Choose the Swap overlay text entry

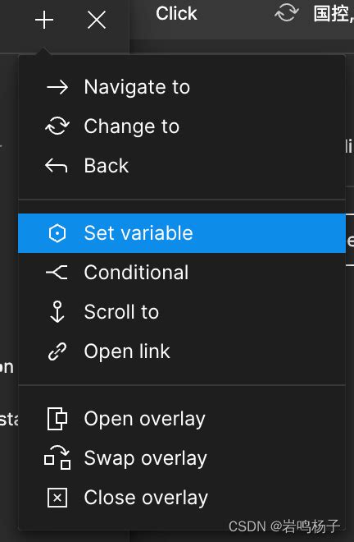(x=146, y=458)
